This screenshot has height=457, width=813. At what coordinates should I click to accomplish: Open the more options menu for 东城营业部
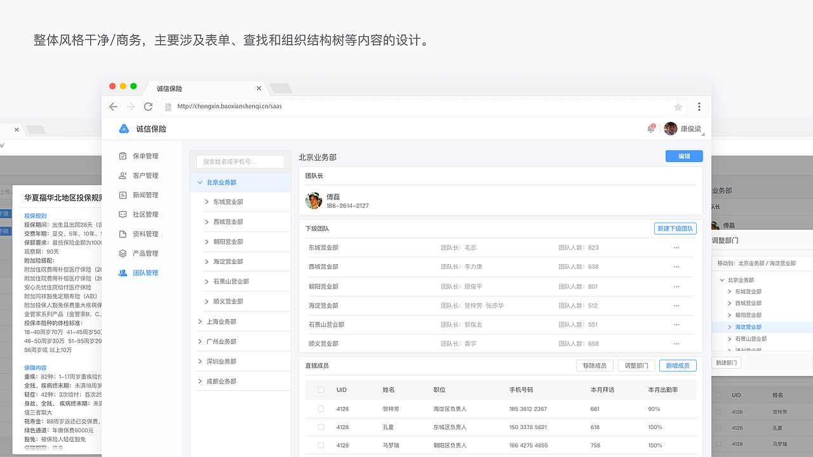click(x=675, y=248)
